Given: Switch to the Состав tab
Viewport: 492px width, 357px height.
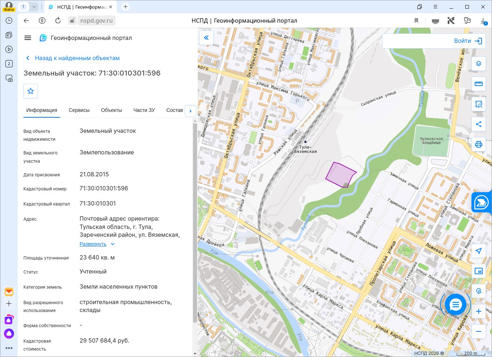Looking at the screenshot, I should 175,110.
